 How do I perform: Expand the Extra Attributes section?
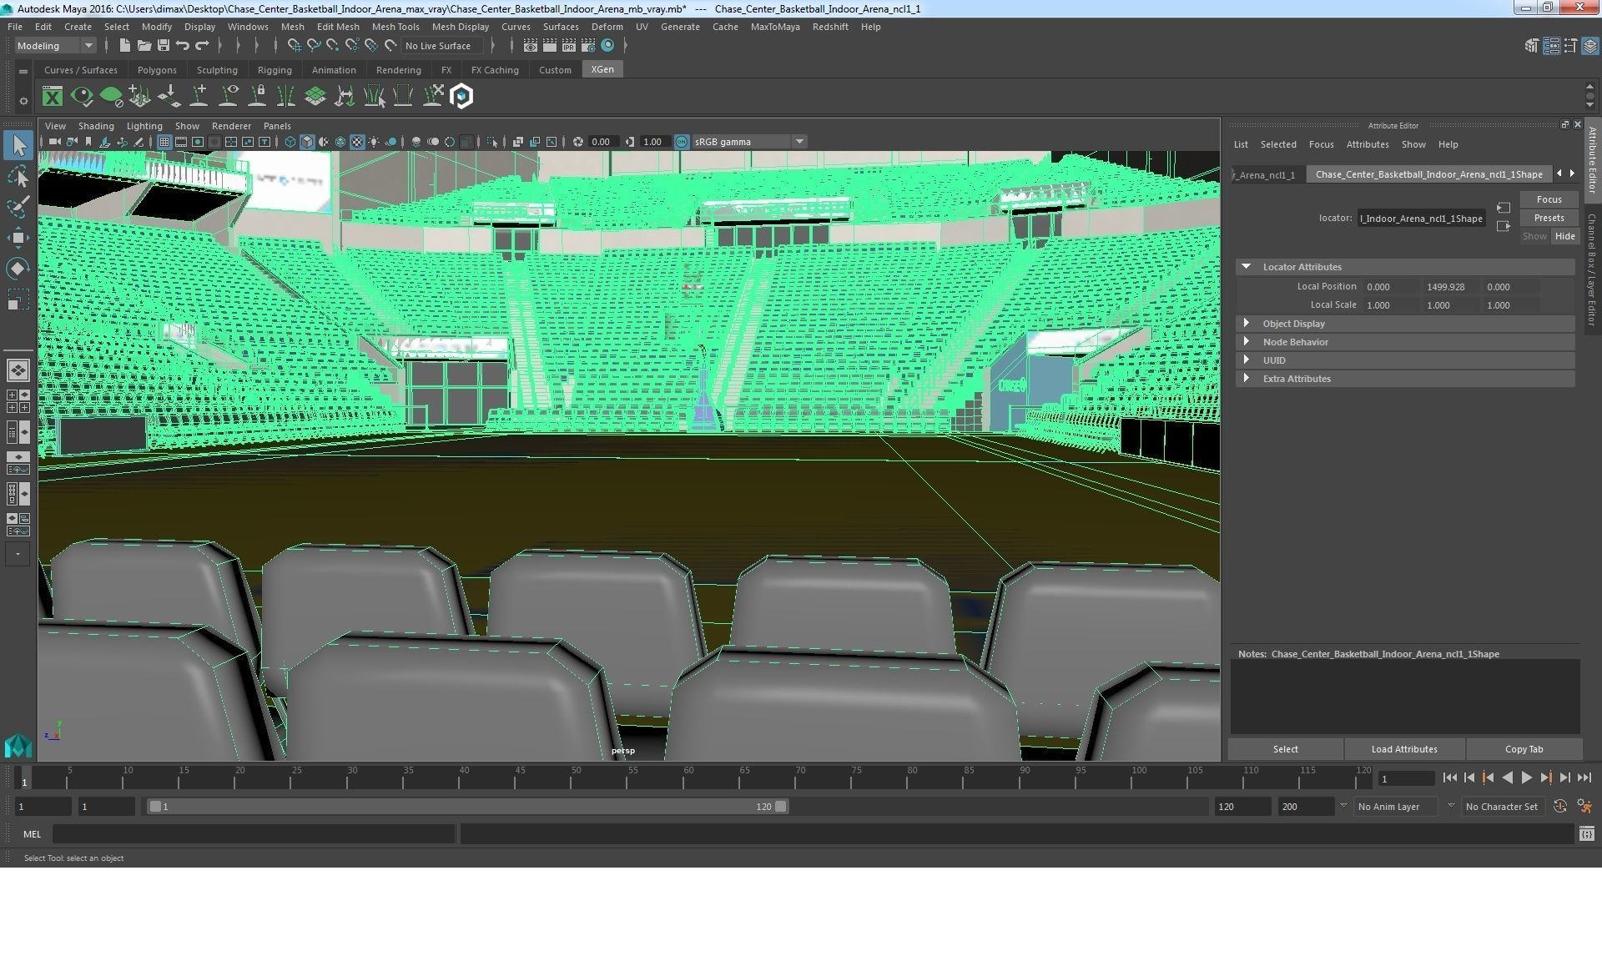pos(1247,379)
